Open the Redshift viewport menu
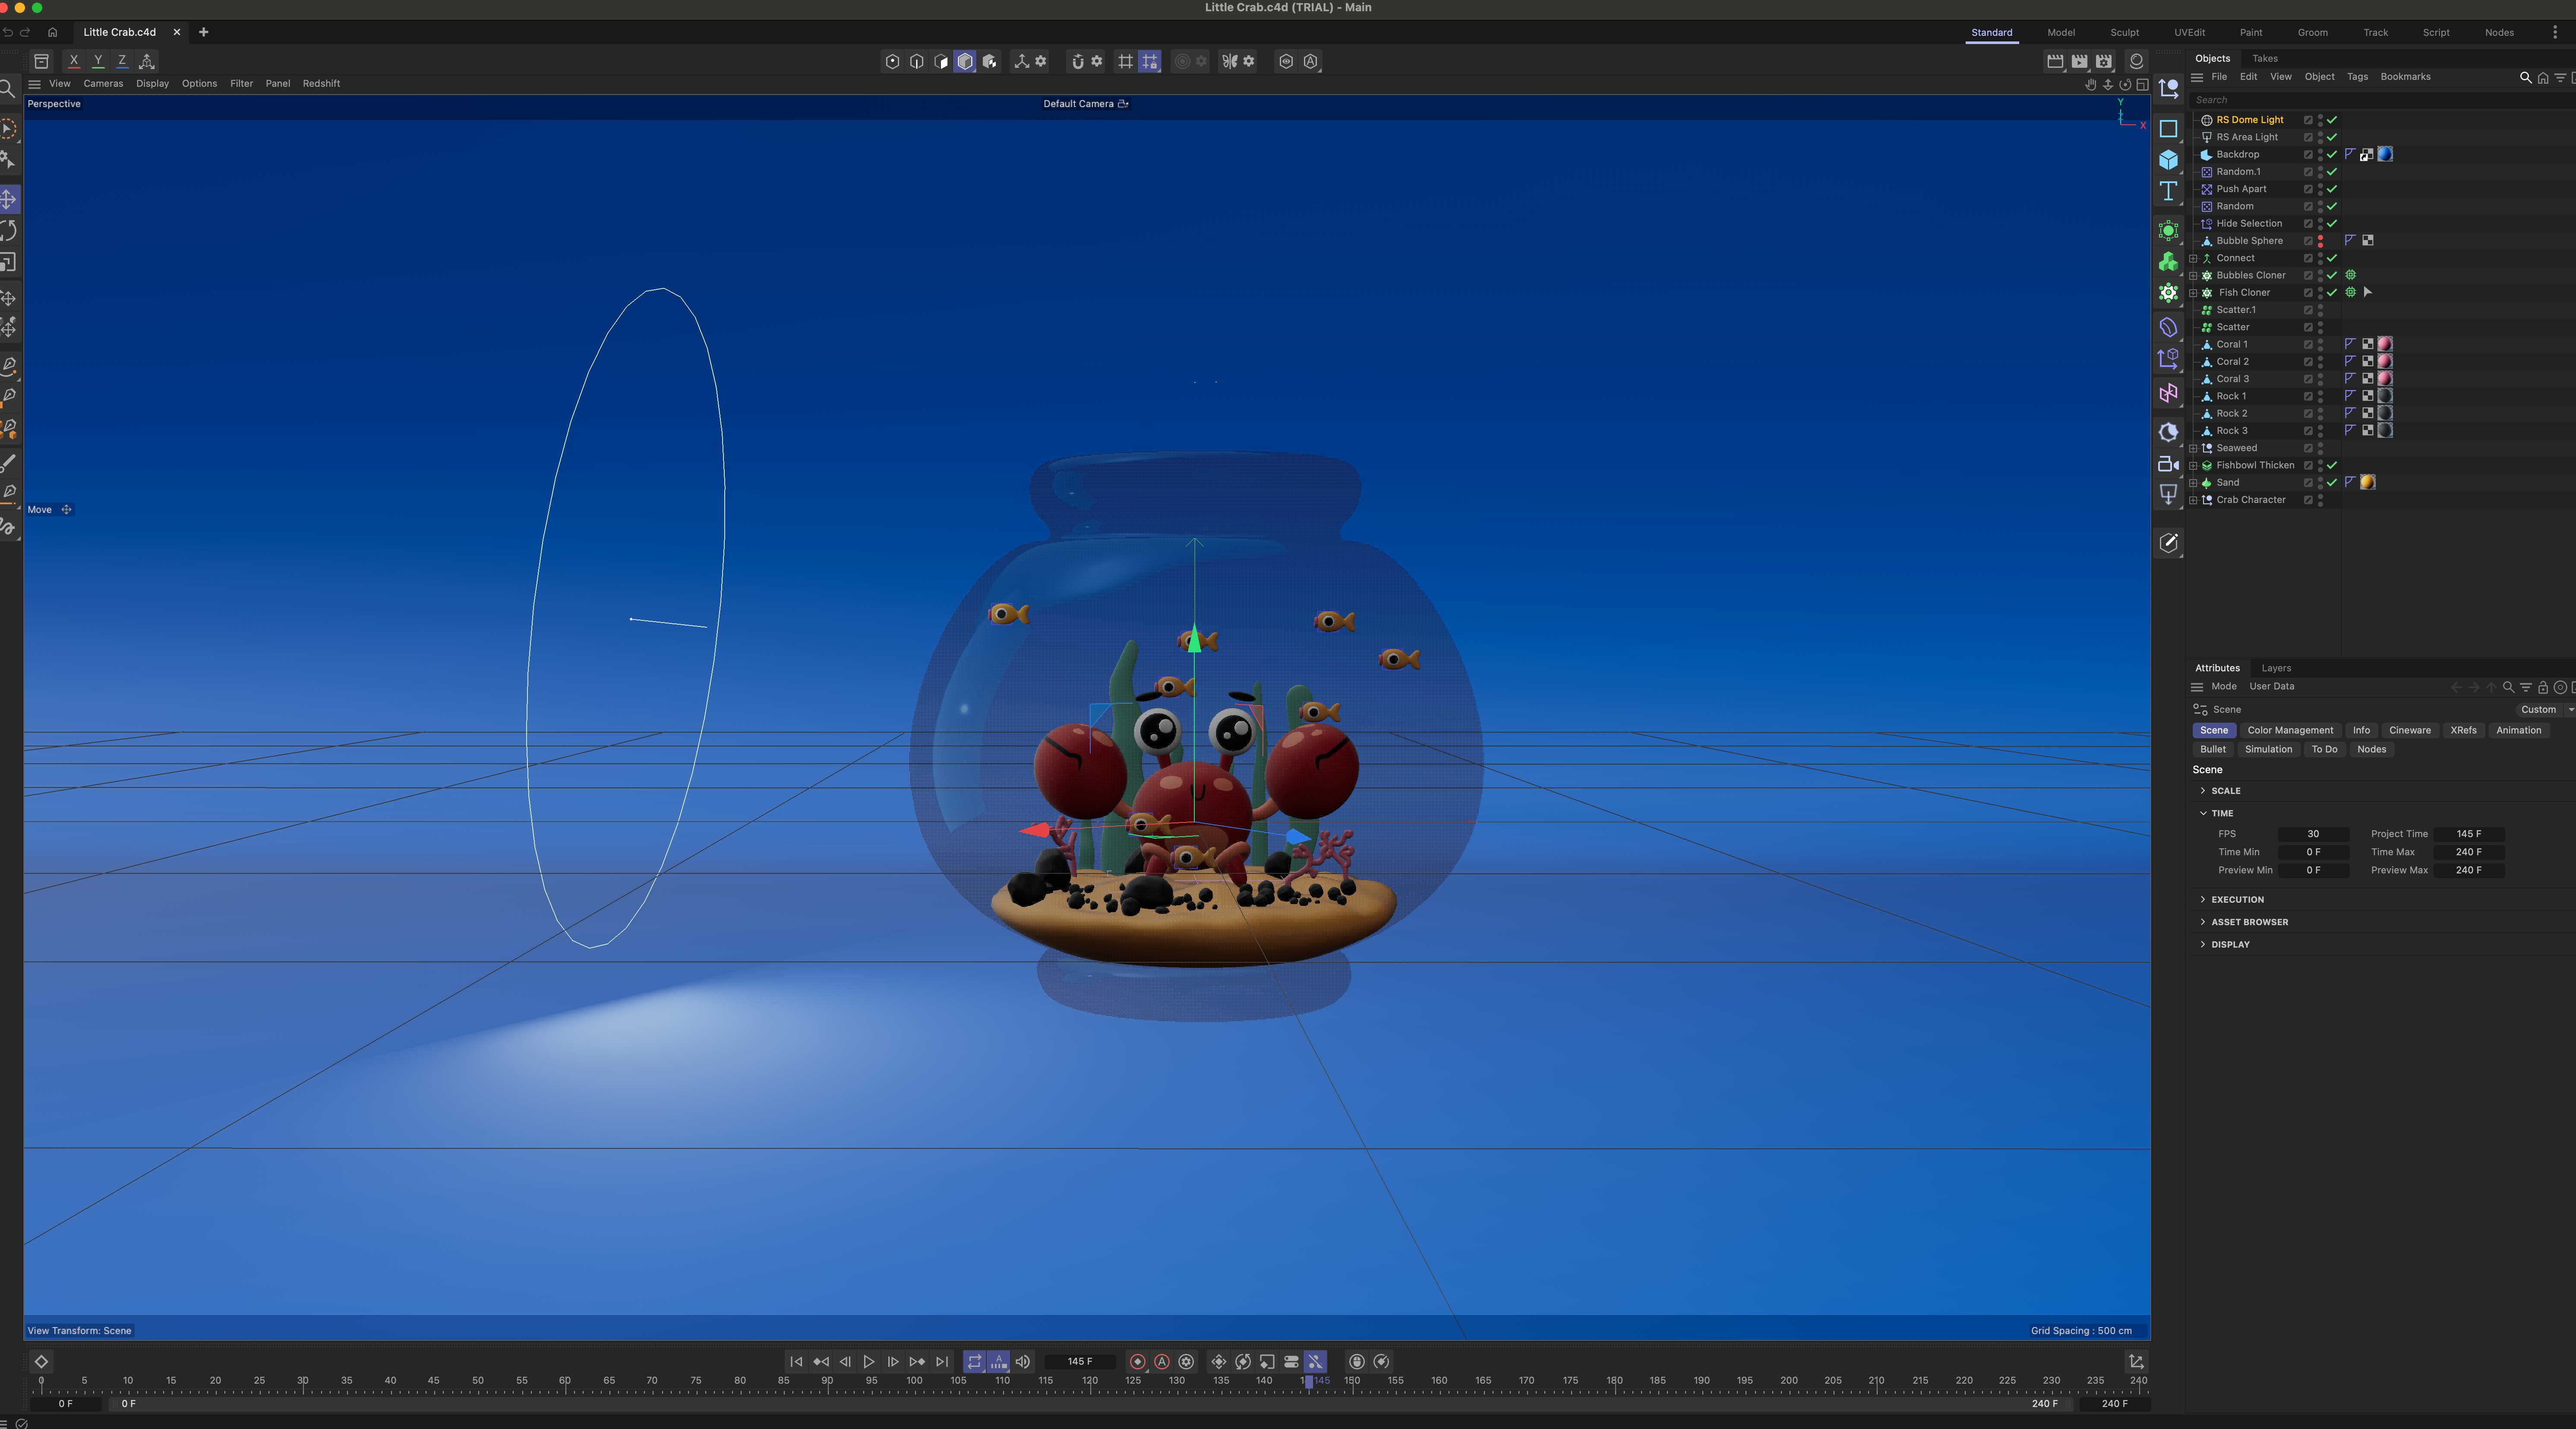Image resolution: width=2576 pixels, height=1429 pixels. 321,84
